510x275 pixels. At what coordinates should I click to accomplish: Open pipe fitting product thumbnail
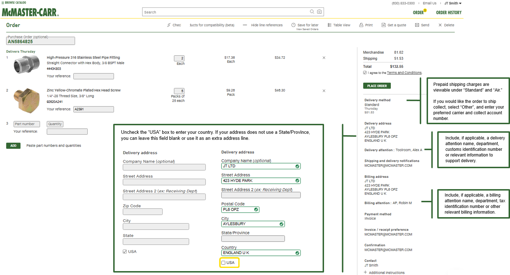26,65
